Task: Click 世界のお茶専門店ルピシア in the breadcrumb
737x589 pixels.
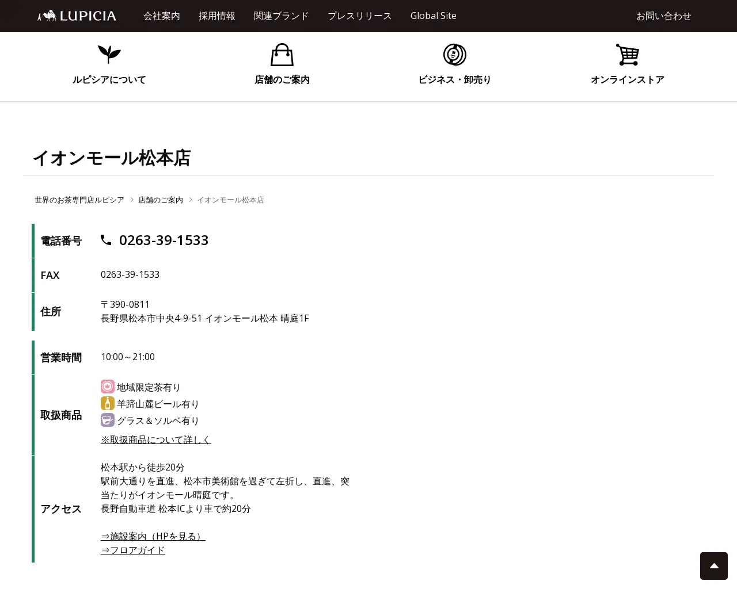Action: (x=79, y=200)
